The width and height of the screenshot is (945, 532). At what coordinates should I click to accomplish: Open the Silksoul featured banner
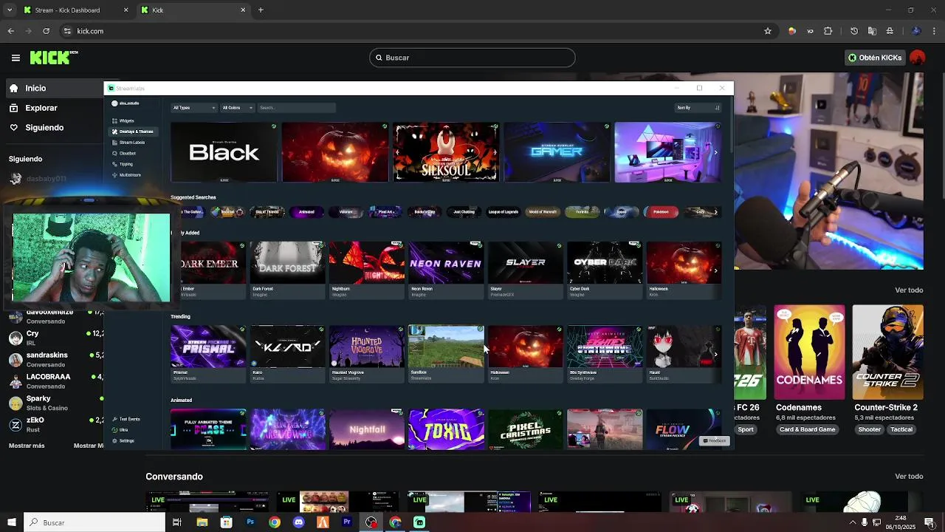[446, 152]
